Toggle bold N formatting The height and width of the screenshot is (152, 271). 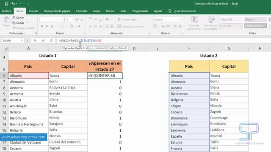42,26
